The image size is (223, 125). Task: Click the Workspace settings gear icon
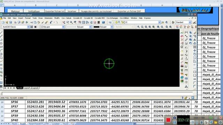point(32,27)
